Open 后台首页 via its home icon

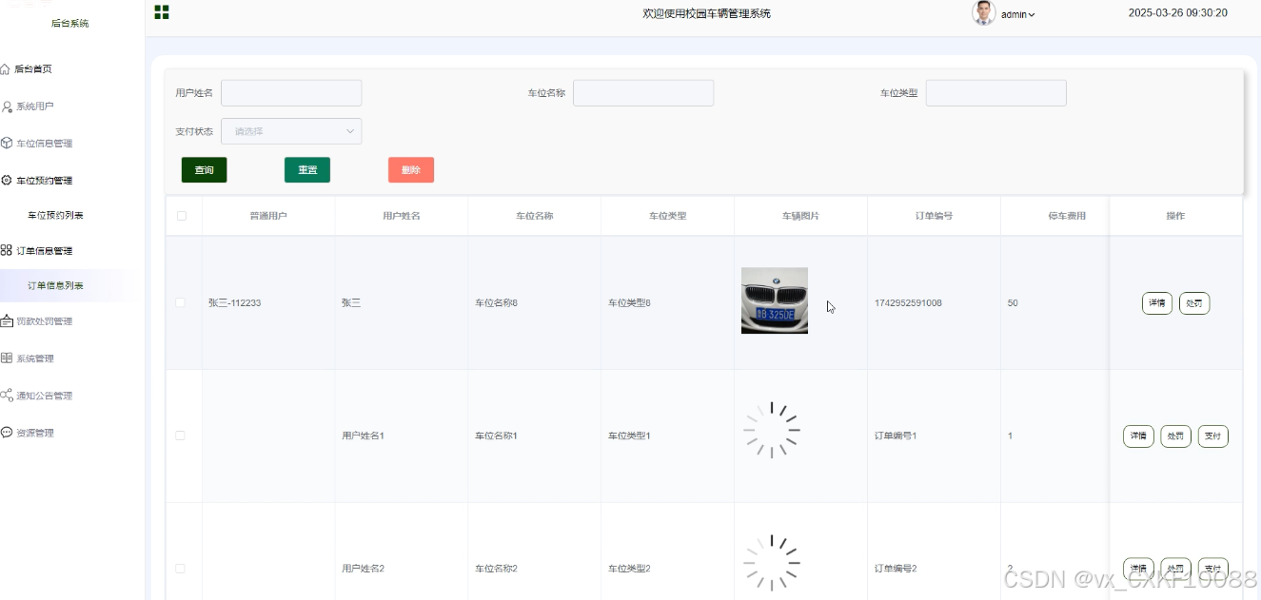(6, 69)
